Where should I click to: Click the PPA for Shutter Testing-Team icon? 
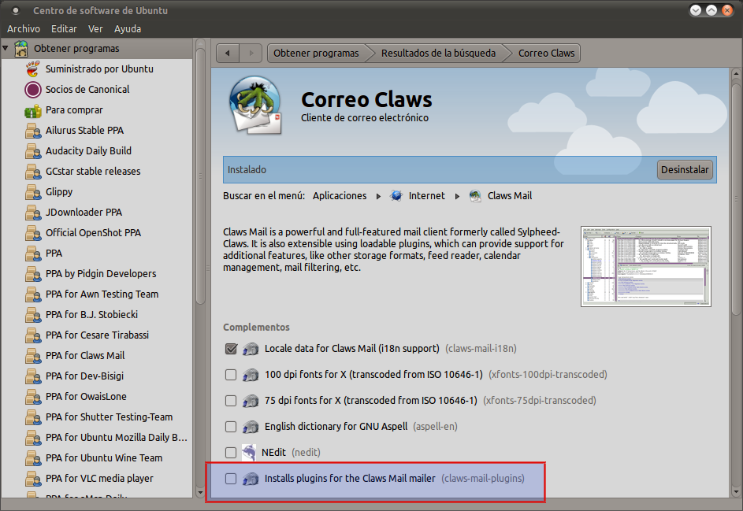click(32, 417)
